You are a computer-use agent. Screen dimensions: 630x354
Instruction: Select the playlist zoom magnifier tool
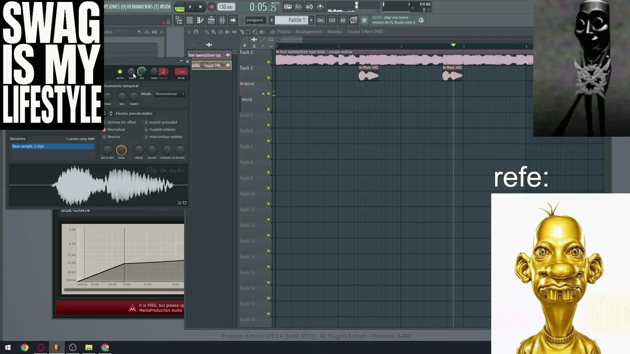255,32
